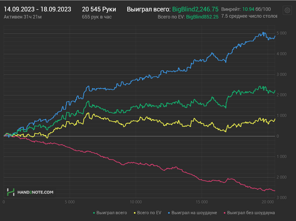Click the '5 000' label on the x-axis
The image size is (296, 221).
(x=70, y=202)
